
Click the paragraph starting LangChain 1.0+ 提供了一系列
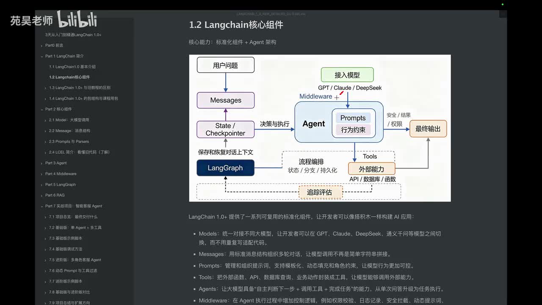tap(301, 217)
